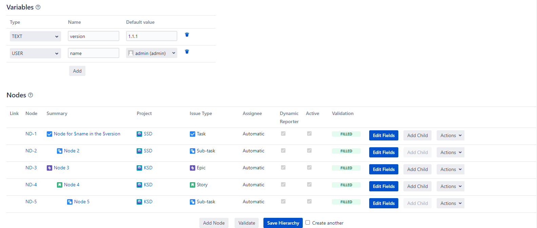Open the ND-4 node link
This screenshot has width=537, height=228.
pos(31,185)
